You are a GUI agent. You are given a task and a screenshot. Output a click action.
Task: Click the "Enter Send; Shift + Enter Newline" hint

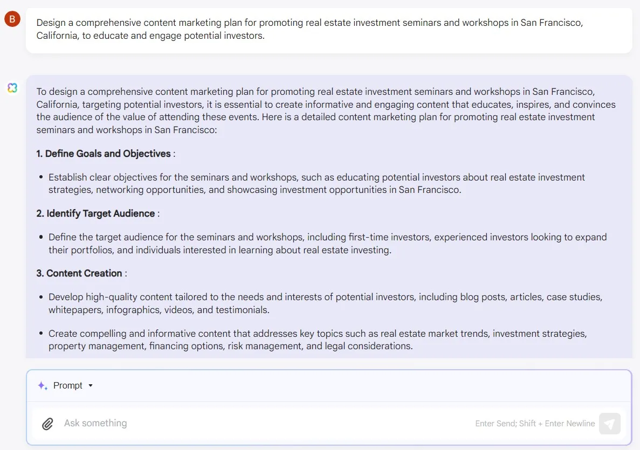click(535, 424)
